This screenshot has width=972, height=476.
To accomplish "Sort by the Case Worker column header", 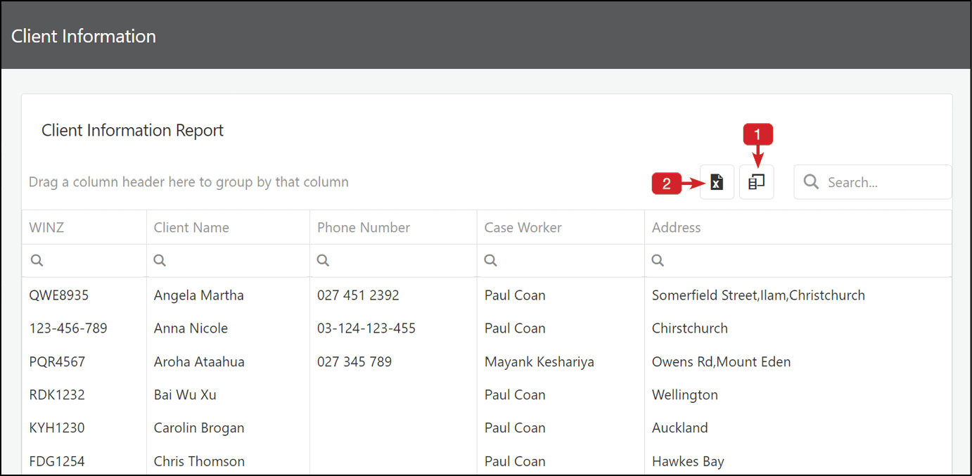I will [x=523, y=226].
